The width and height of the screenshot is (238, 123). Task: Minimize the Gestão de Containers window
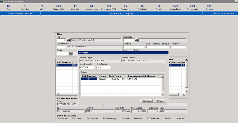tap(236, 1)
